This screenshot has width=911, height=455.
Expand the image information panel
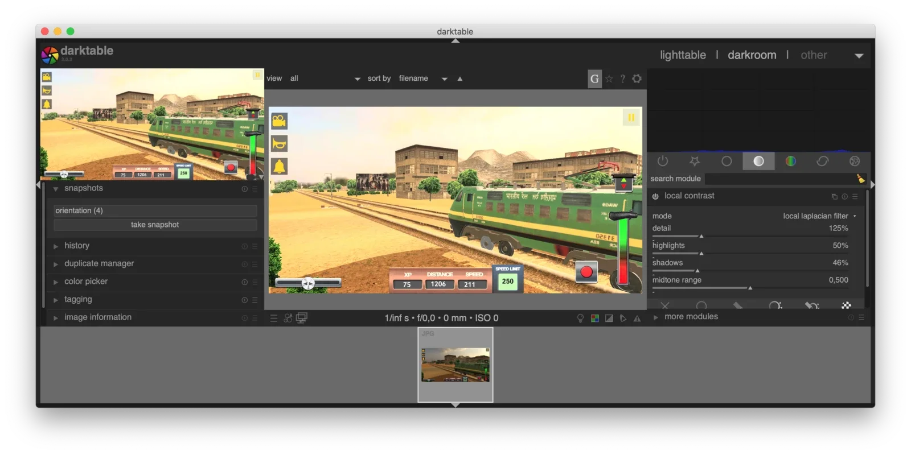point(56,318)
